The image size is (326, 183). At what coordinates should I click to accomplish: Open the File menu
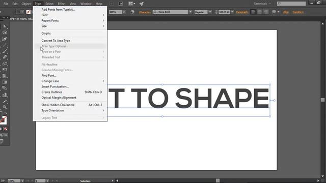(x=6, y=4)
